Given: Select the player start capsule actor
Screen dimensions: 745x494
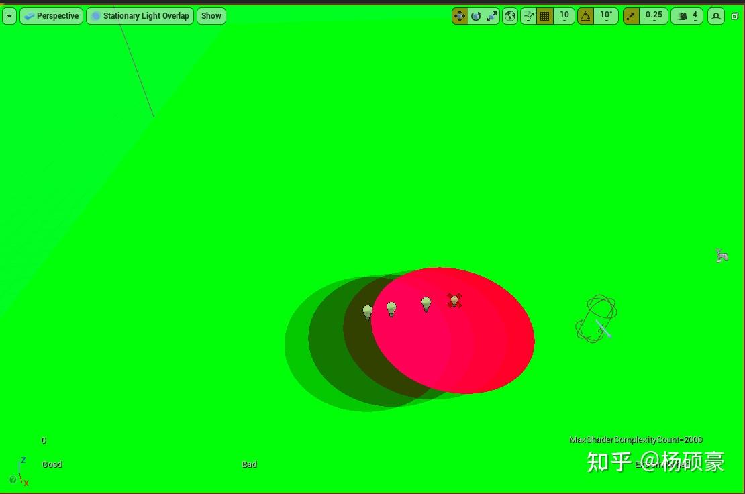Looking at the screenshot, I should click(x=596, y=318).
